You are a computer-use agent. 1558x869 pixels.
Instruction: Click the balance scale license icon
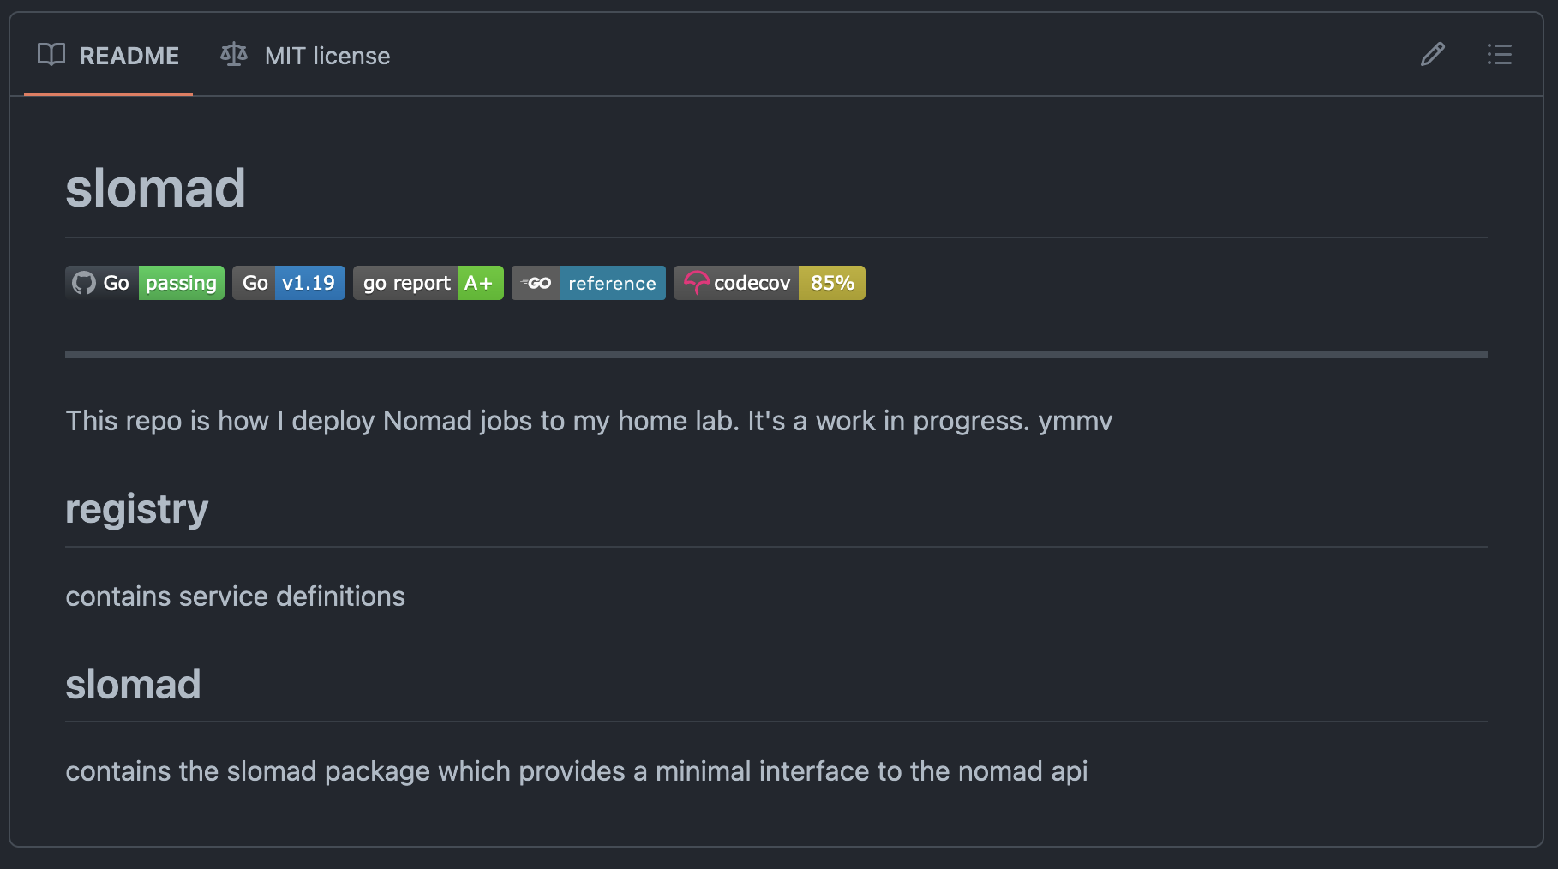point(234,55)
